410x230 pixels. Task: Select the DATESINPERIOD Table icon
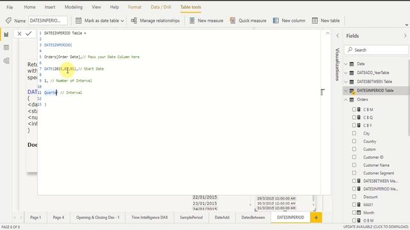tap(352, 91)
